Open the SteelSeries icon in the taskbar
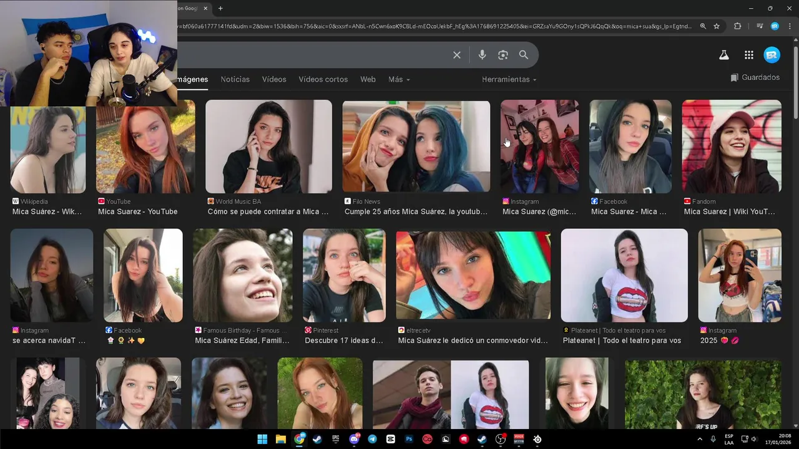Screen dimensions: 799x449 tap(537, 439)
